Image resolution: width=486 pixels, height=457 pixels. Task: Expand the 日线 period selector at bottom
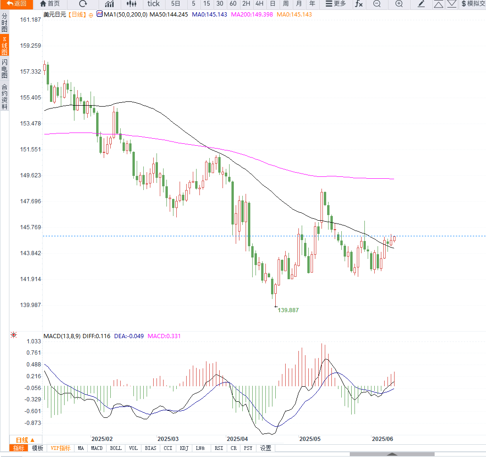point(25,440)
